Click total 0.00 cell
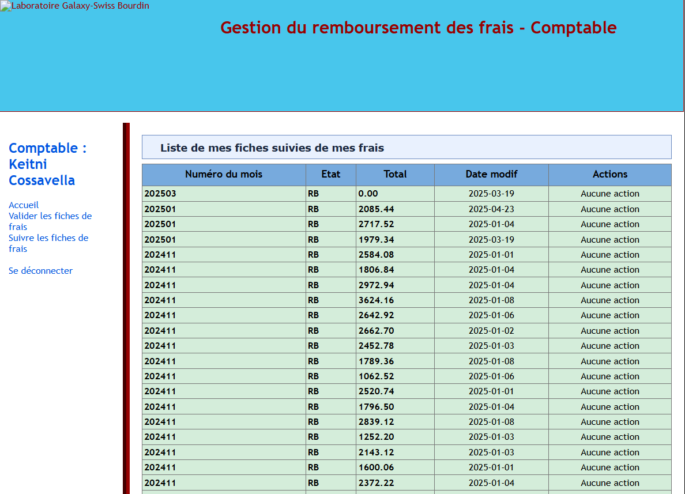The image size is (685, 494). [396, 194]
